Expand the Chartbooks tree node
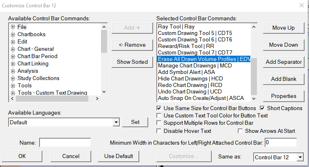 [13, 35]
